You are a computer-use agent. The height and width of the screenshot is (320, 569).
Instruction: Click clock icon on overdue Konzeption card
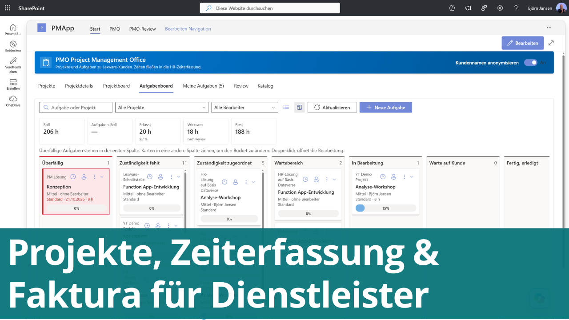click(x=73, y=176)
